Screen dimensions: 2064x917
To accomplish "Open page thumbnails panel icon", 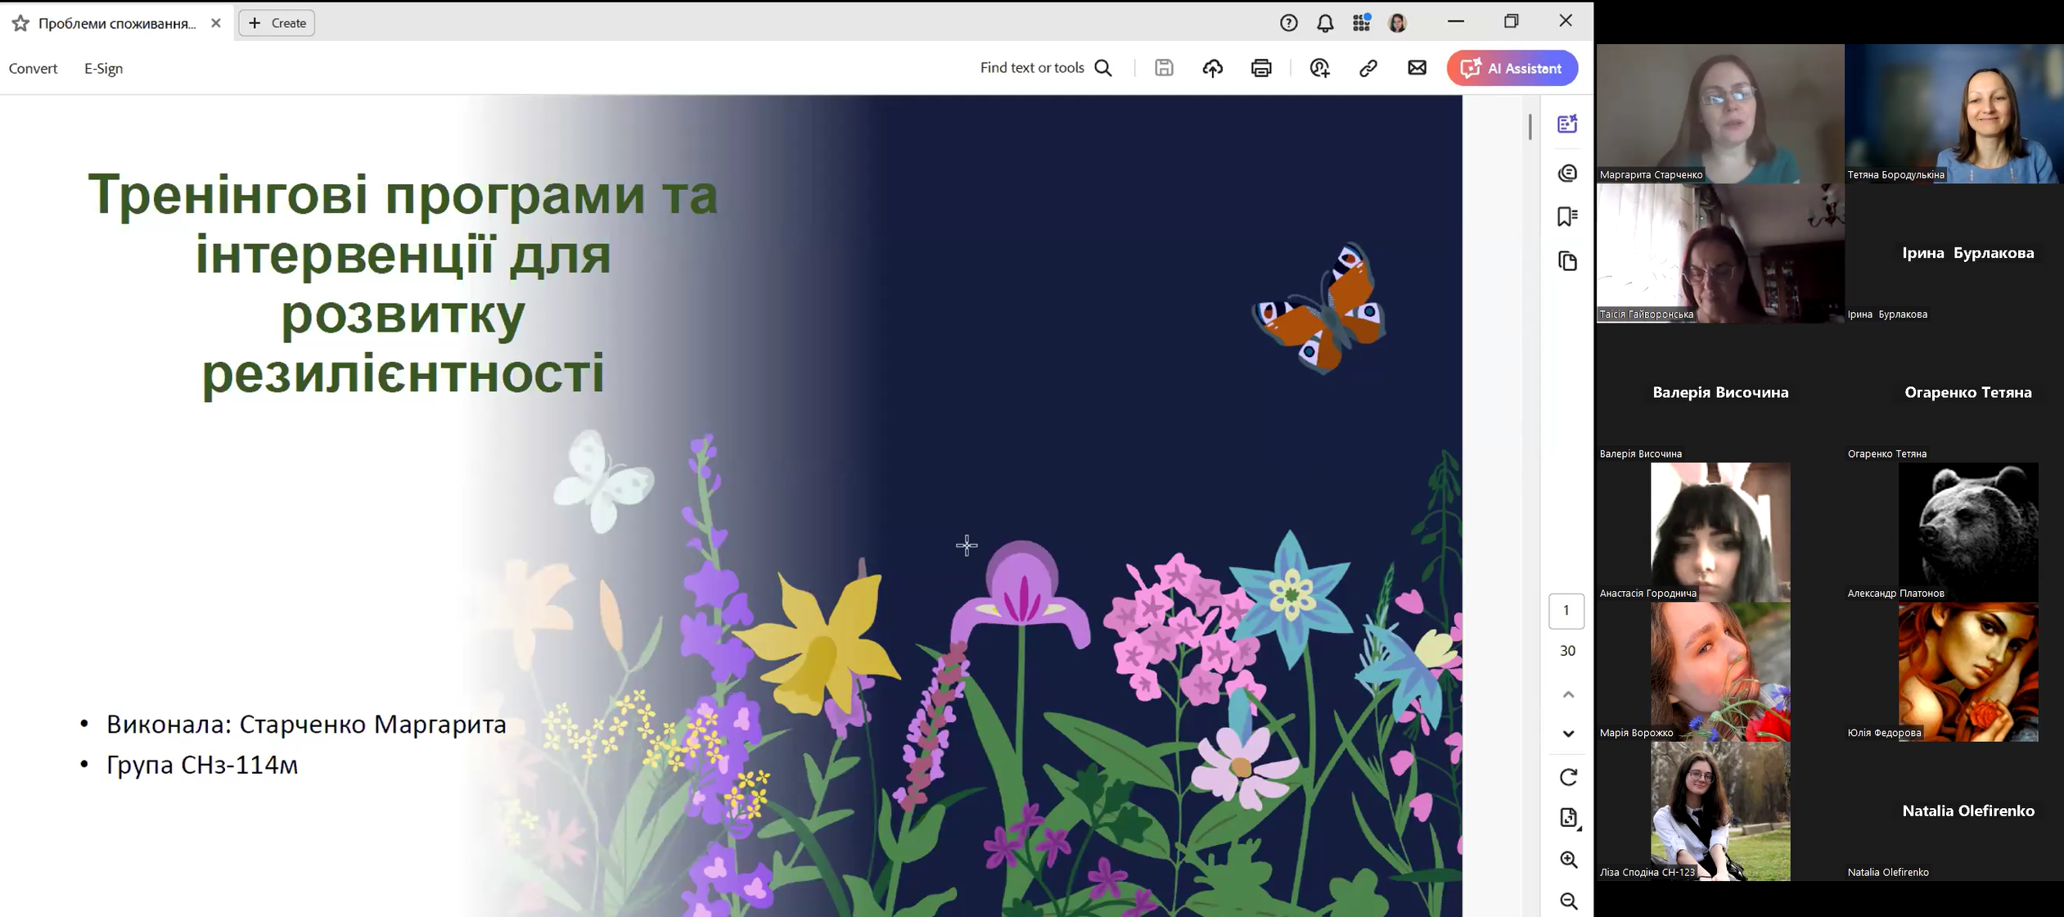I will pyautogui.click(x=1567, y=261).
